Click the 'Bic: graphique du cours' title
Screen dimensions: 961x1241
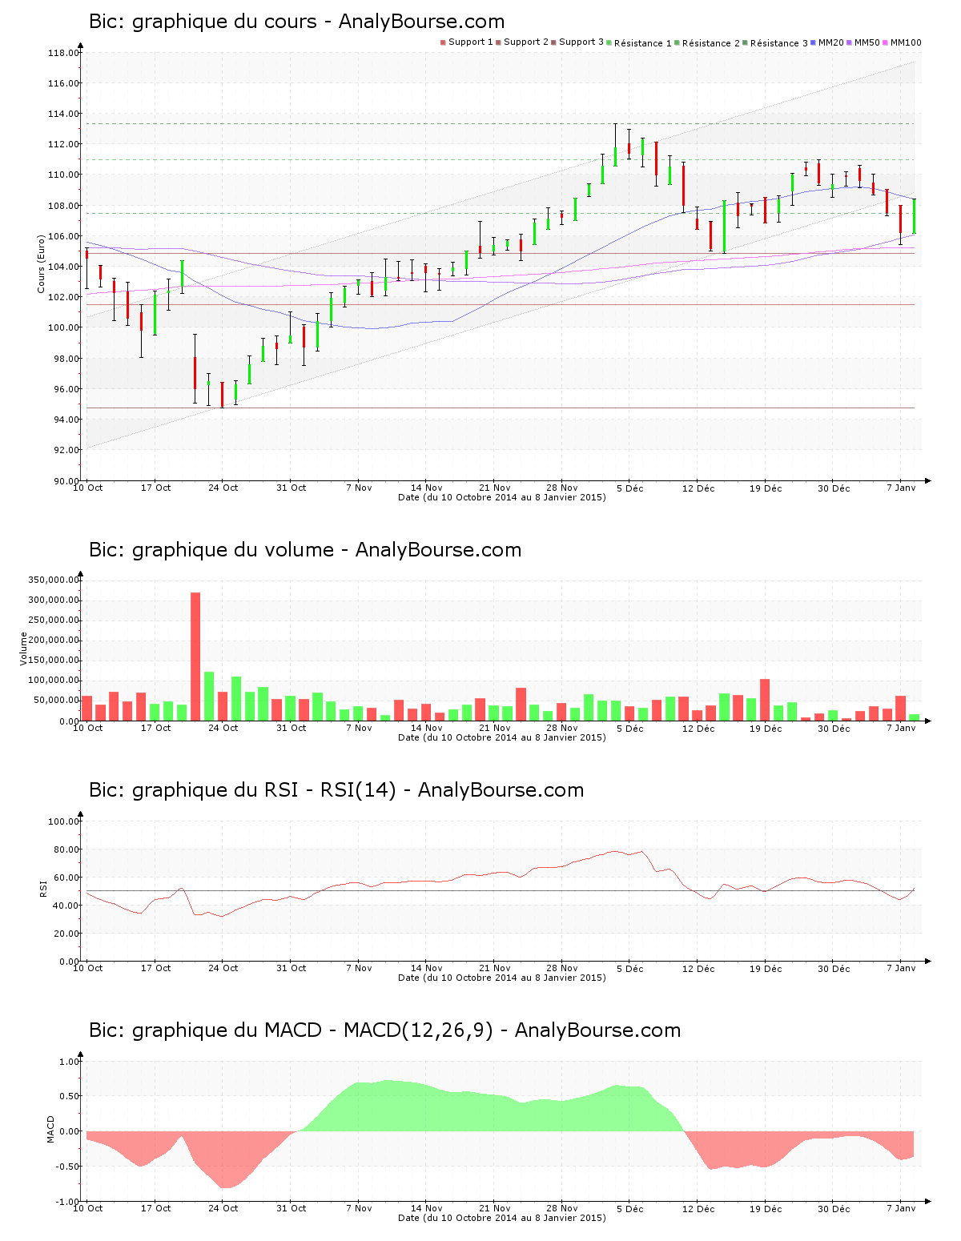pyautogui.click(x=296, y=22)
